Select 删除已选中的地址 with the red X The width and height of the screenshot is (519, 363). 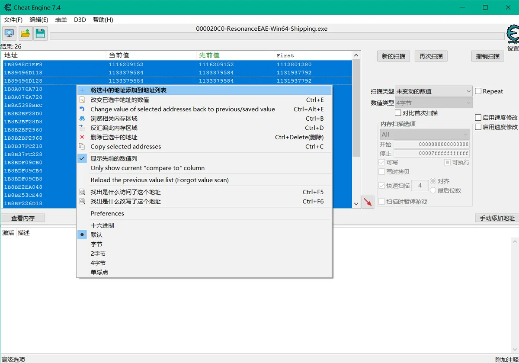pyautogui.click(x=204, y=137)
